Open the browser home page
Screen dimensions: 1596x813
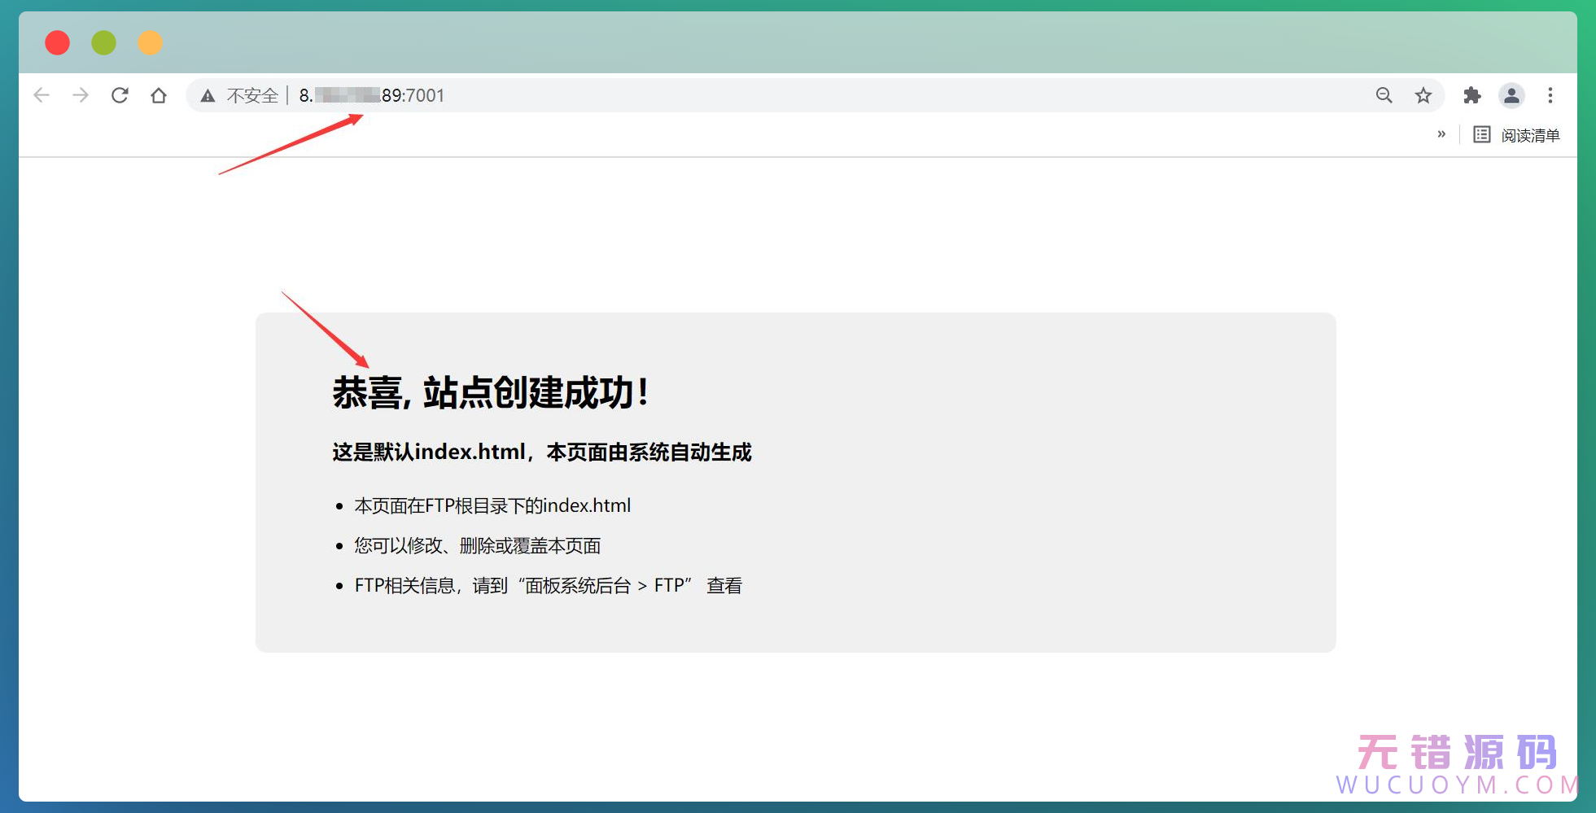click(x=159, y=95)
